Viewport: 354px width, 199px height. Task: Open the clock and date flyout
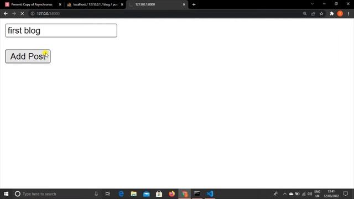coord(331,194)
